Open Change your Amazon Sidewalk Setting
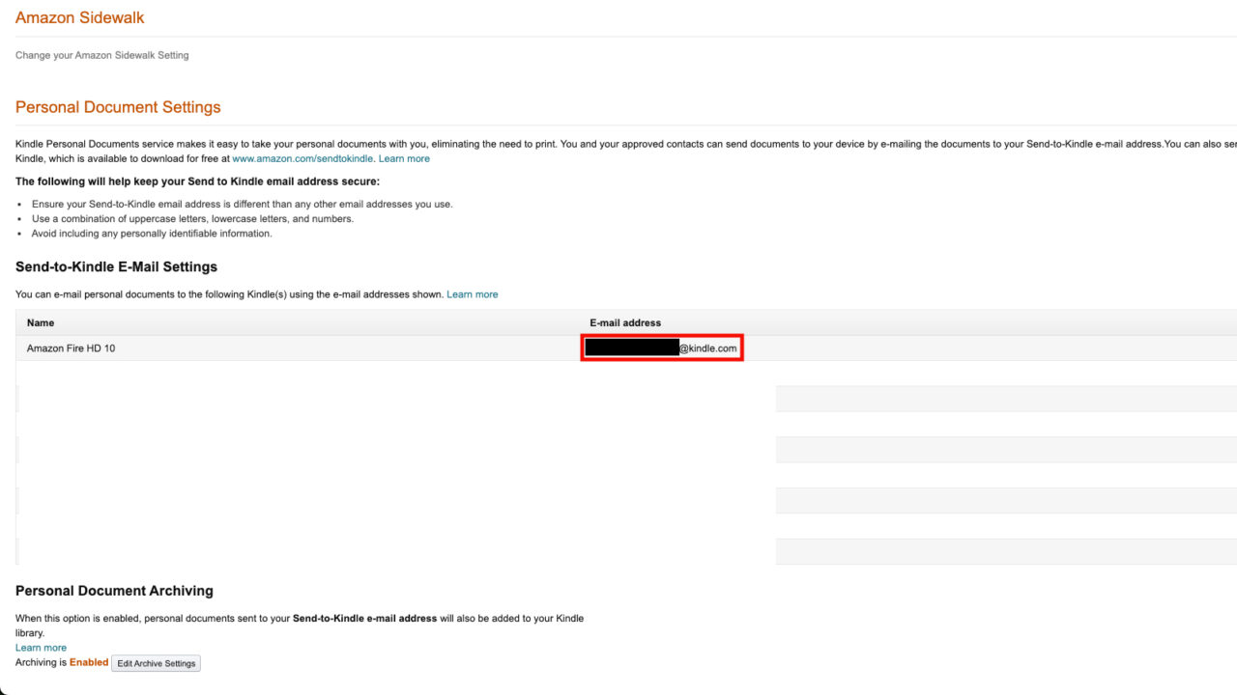 [101, 55]
